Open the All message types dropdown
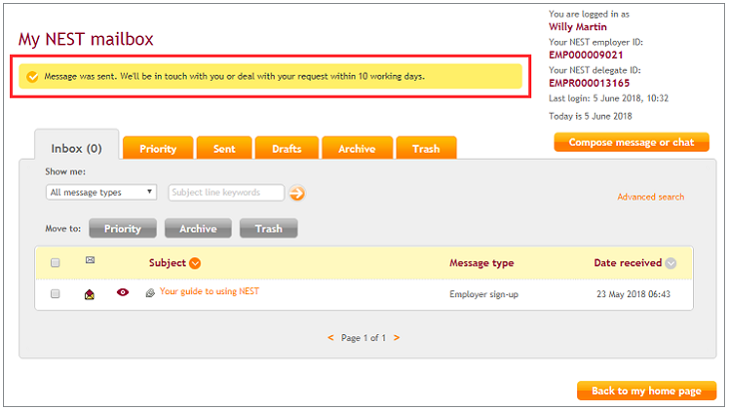The height and width of the screenshot is (411, 729). point(101,193)
